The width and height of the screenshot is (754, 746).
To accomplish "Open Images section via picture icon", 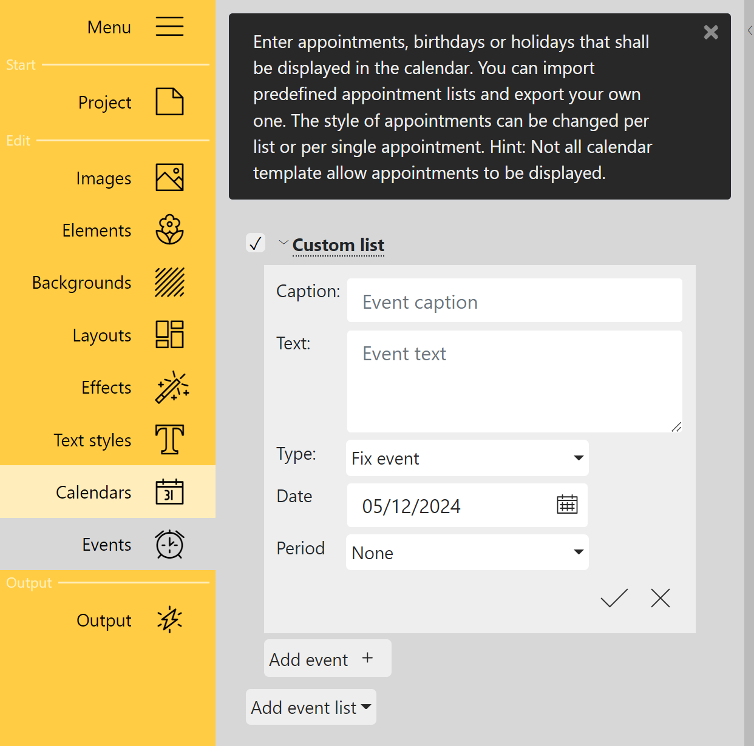I will point(169,178).
